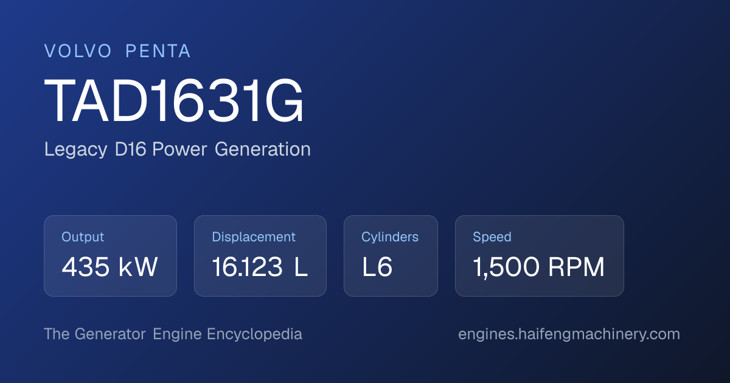Select the TAD1631G model heading

(x=174, y=102)
